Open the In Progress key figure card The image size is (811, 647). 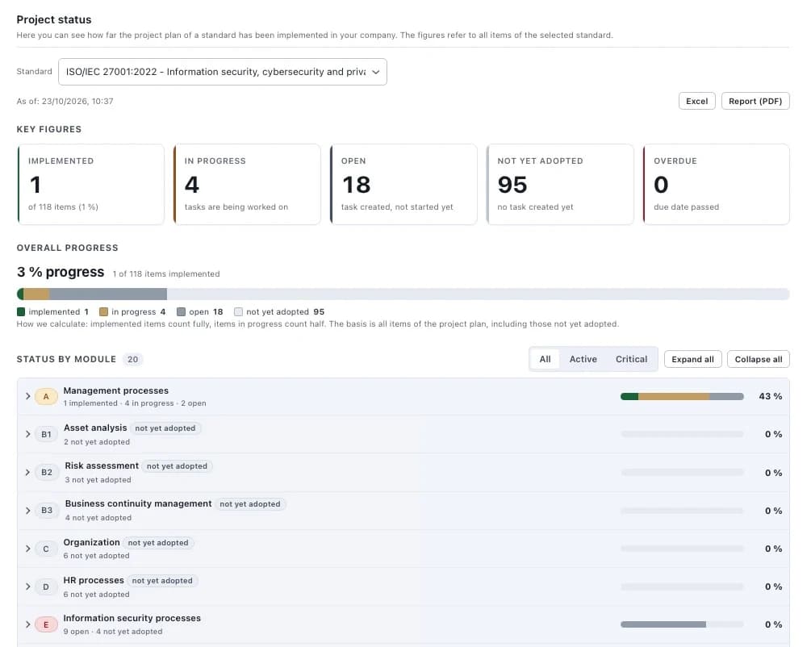tap(247, 185)
